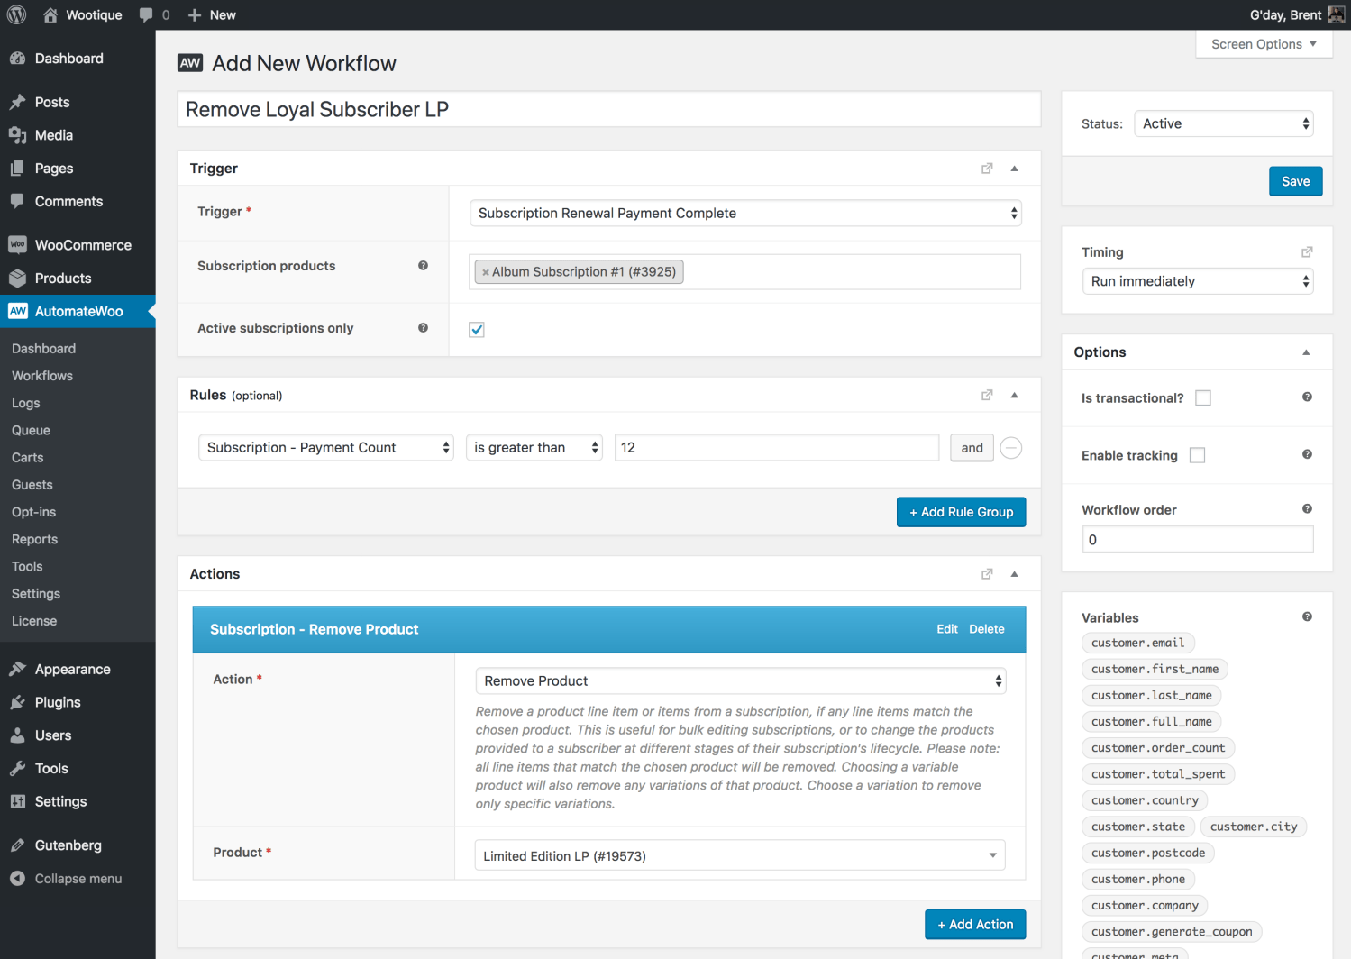Screen dimensions: 1351x959
Task: Check the Is transactional checkbox
Action: (1203, 398)
